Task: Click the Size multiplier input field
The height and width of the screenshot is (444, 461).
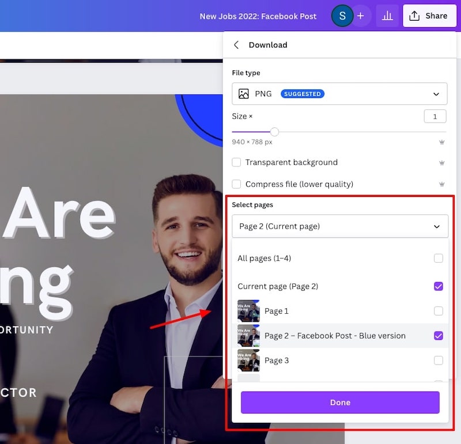Action: point(435,117)
